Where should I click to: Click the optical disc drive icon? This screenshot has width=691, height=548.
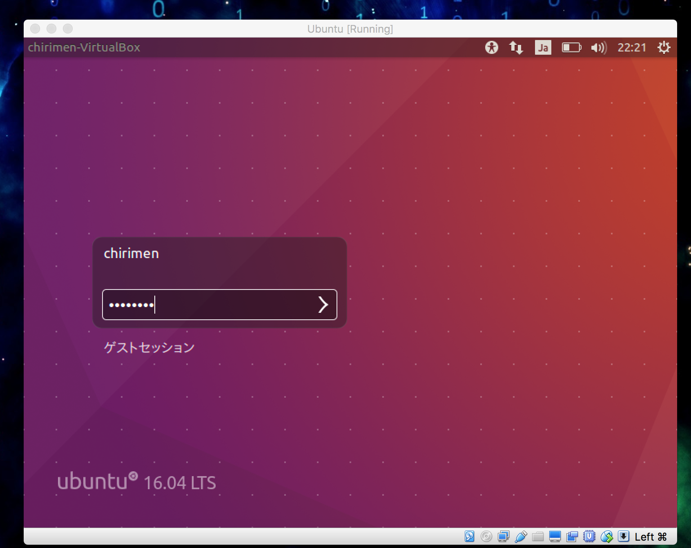486,537
